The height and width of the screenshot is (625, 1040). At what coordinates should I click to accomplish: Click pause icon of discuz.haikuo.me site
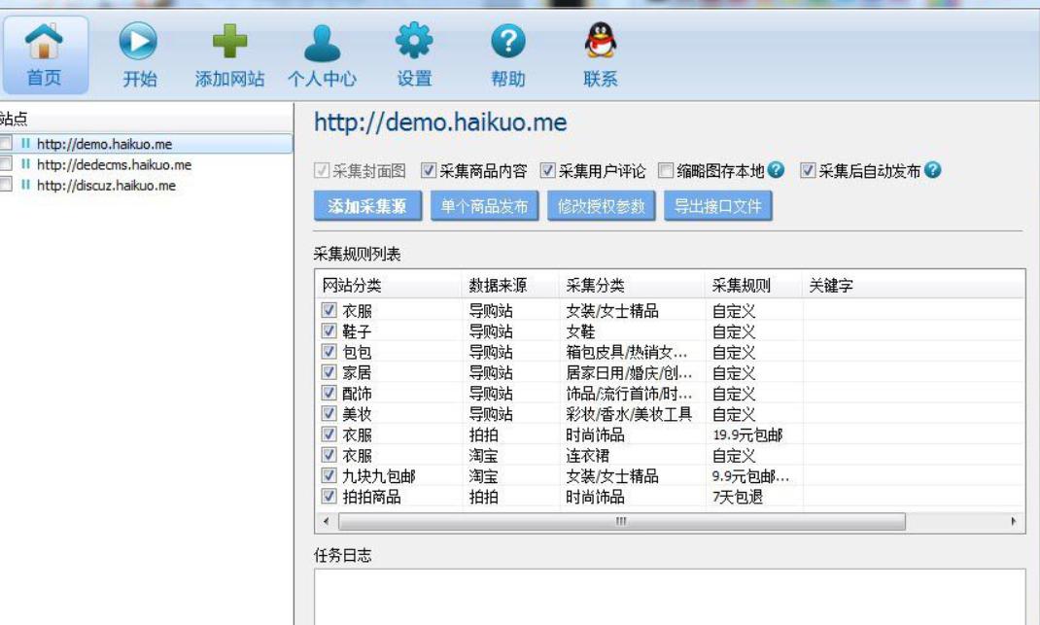(x=25, y=185)
